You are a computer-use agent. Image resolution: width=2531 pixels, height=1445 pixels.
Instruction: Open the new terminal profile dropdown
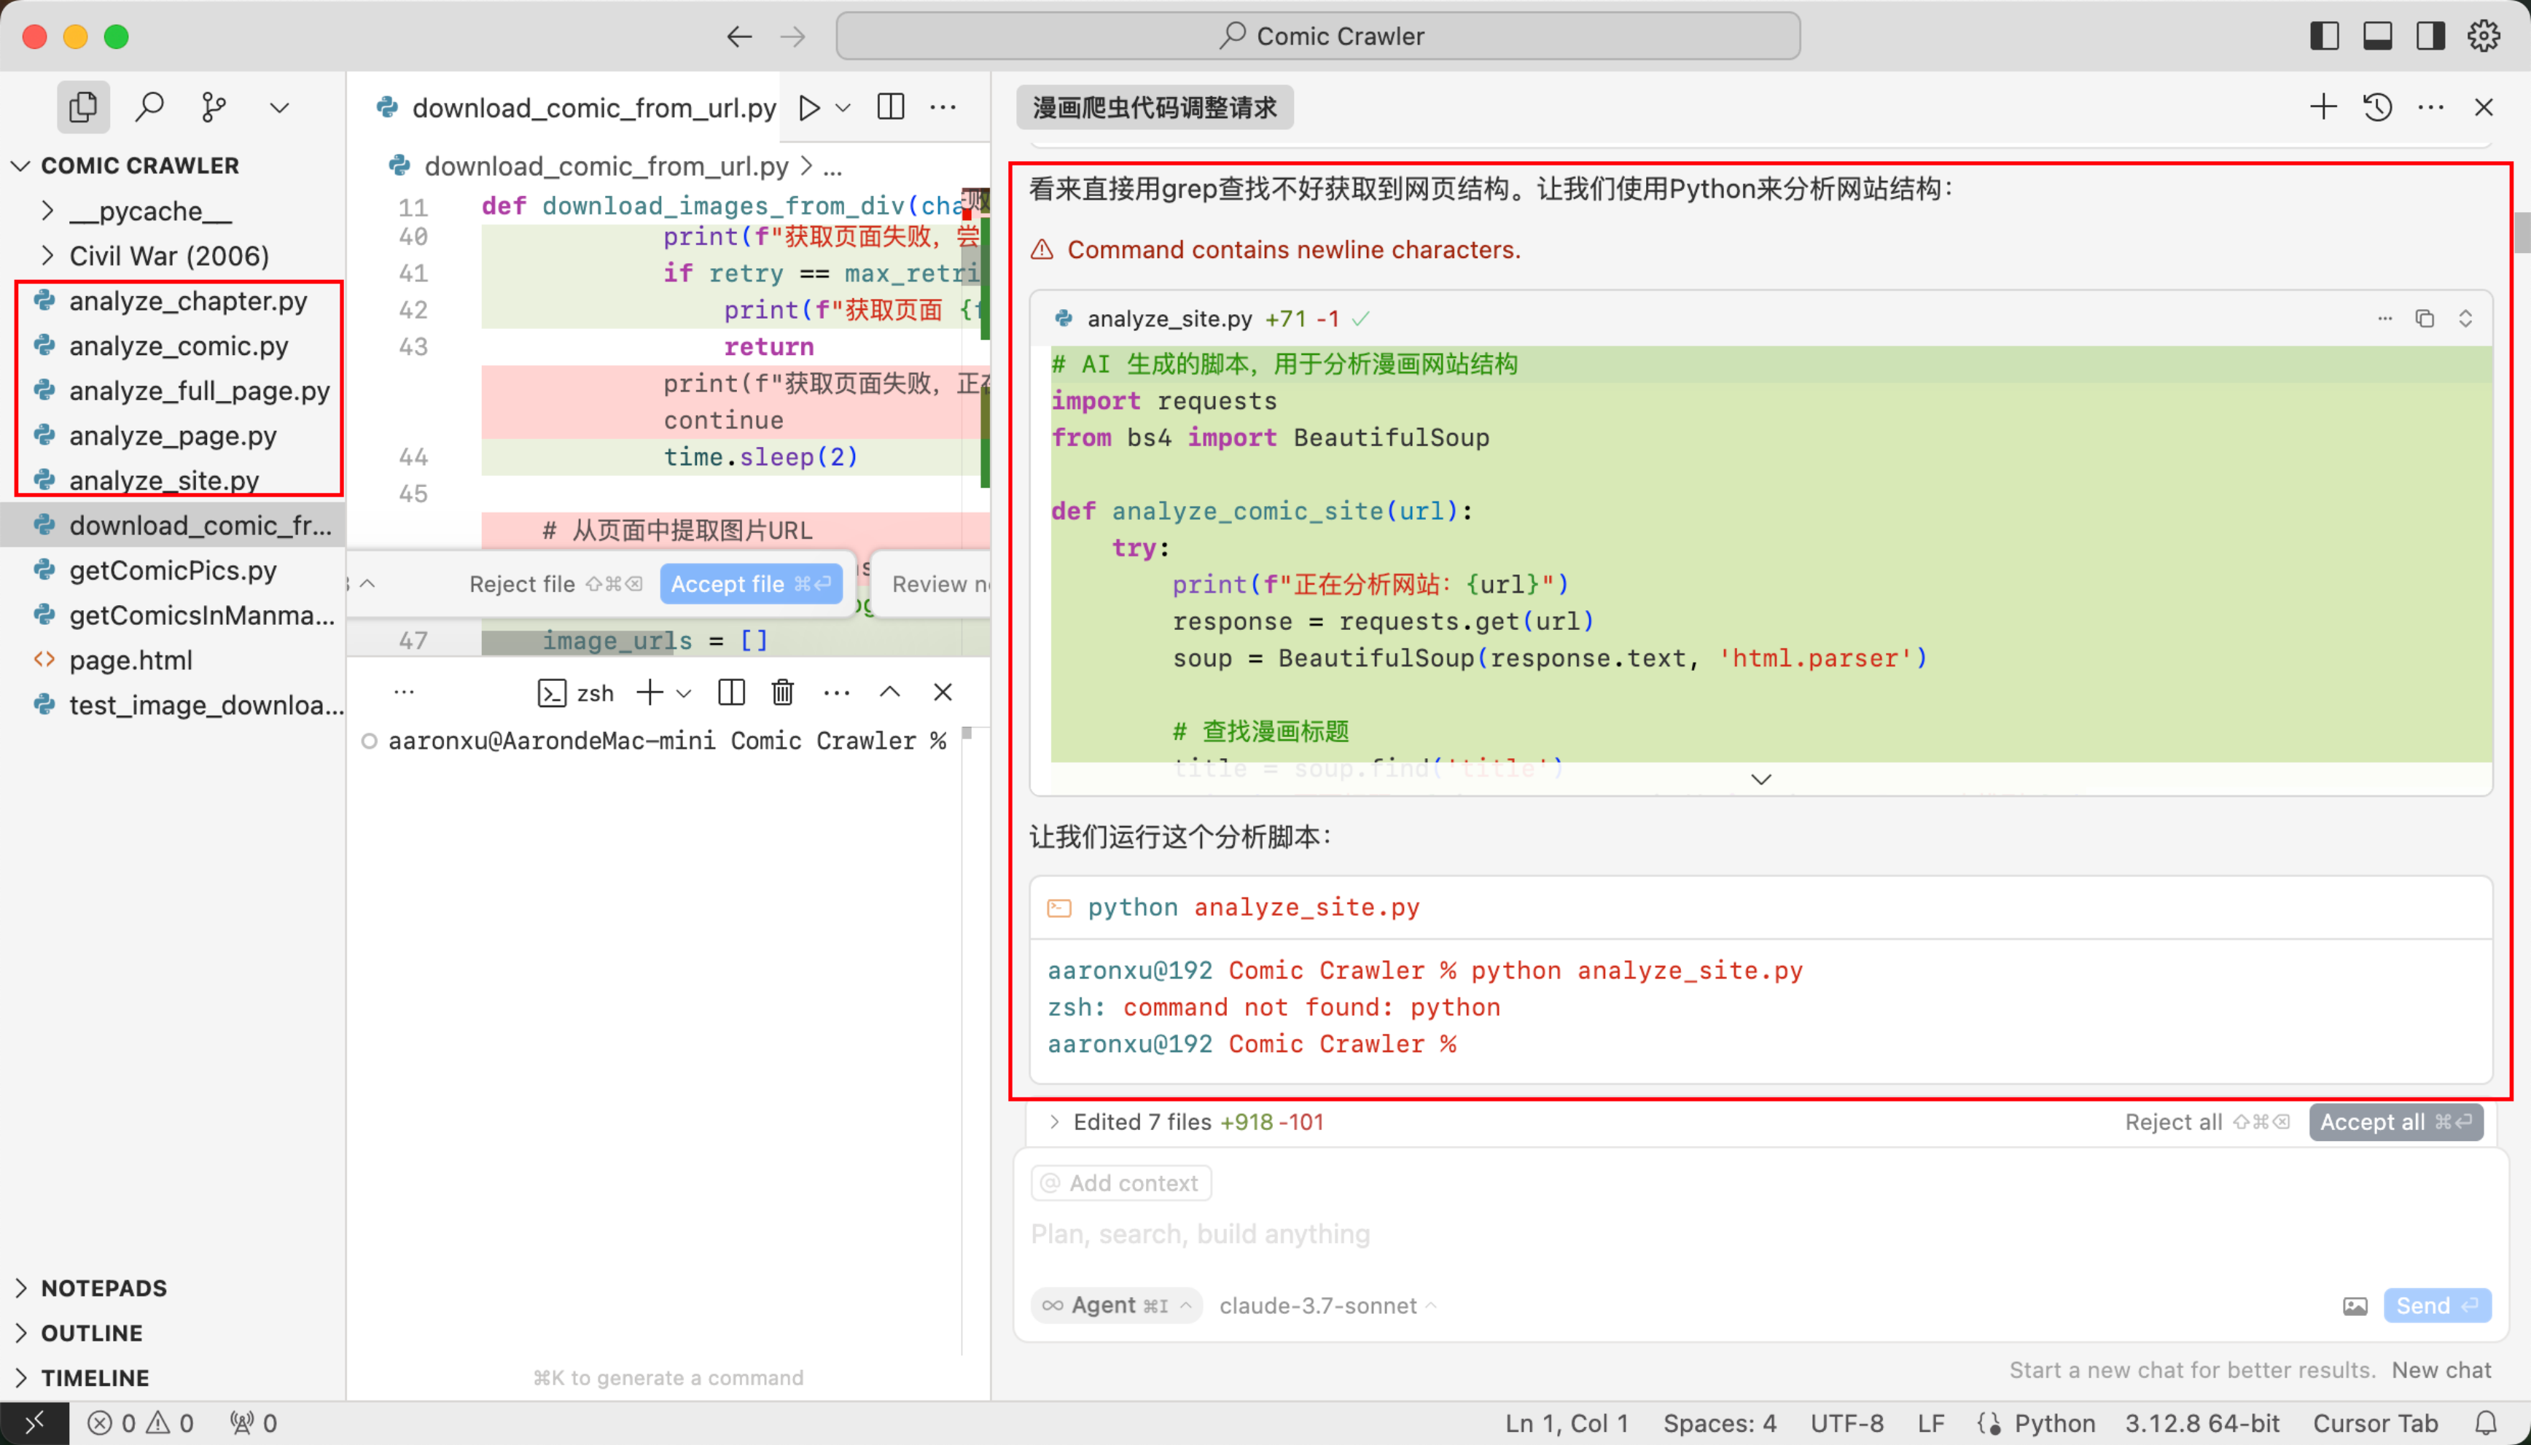(x=684, y=693)
